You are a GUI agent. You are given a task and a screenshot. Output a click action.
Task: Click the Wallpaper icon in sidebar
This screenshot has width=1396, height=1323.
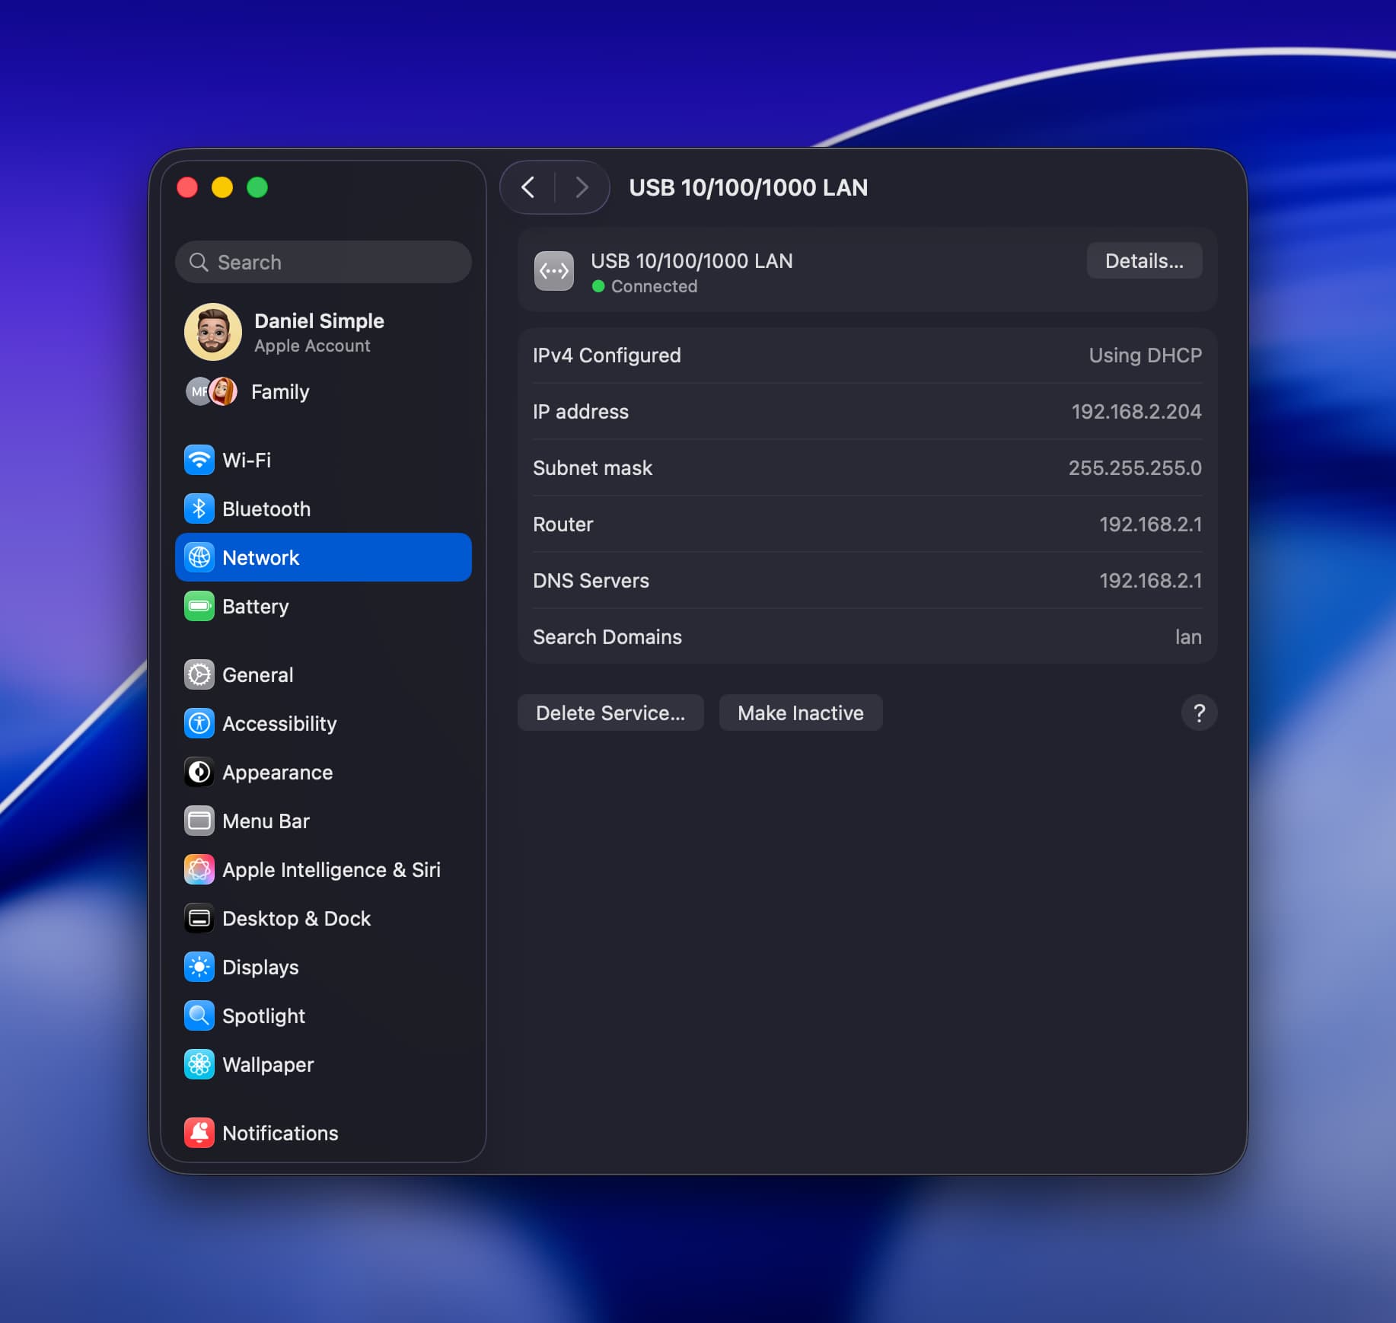tap(199, 1064)
